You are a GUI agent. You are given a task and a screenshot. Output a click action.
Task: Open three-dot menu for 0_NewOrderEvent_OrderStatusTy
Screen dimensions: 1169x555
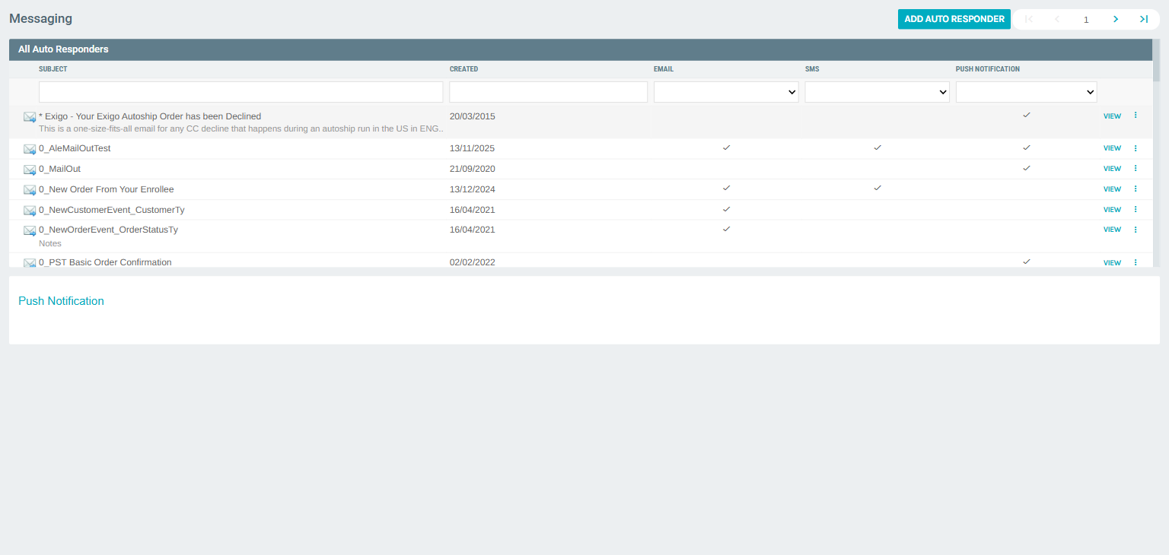(x=1136, y=229)
